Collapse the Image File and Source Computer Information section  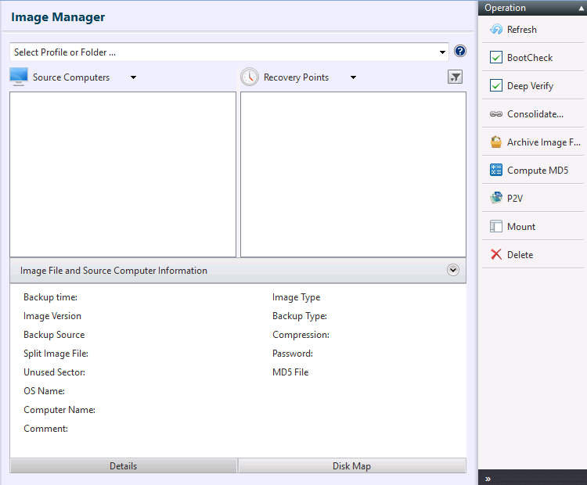point(452,270)
